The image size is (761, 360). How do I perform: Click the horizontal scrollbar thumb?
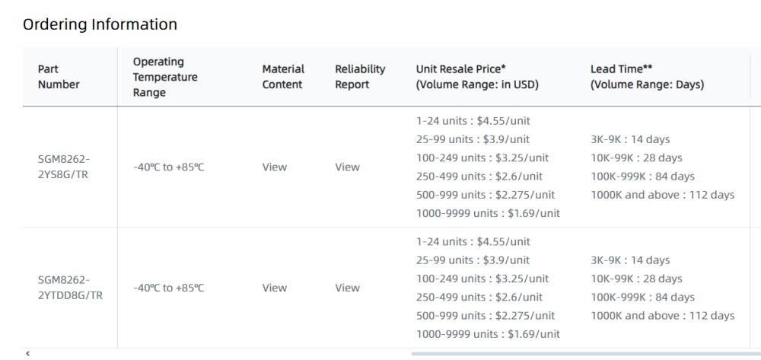click(x=586, y=354)
